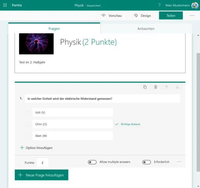Move question down with arrow icon
This screenshot has height=188, width=200.
point(177,87)
